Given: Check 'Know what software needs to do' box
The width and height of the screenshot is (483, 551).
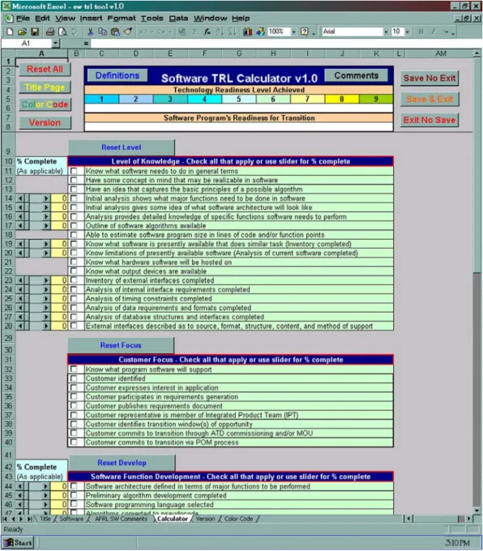Looking at the screenshot, I should click(x=74, y=171).
